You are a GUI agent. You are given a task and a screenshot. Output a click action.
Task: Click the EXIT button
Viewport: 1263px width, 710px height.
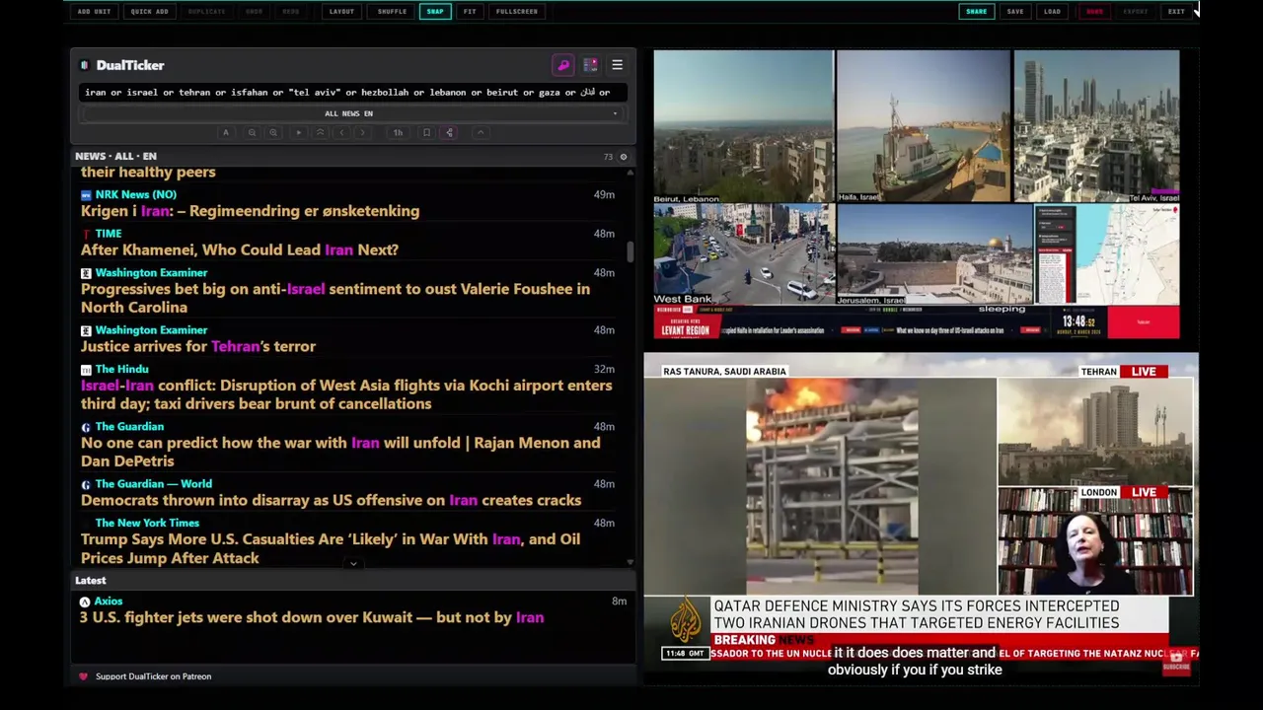pyautogui.click(x=1176, y=12)
